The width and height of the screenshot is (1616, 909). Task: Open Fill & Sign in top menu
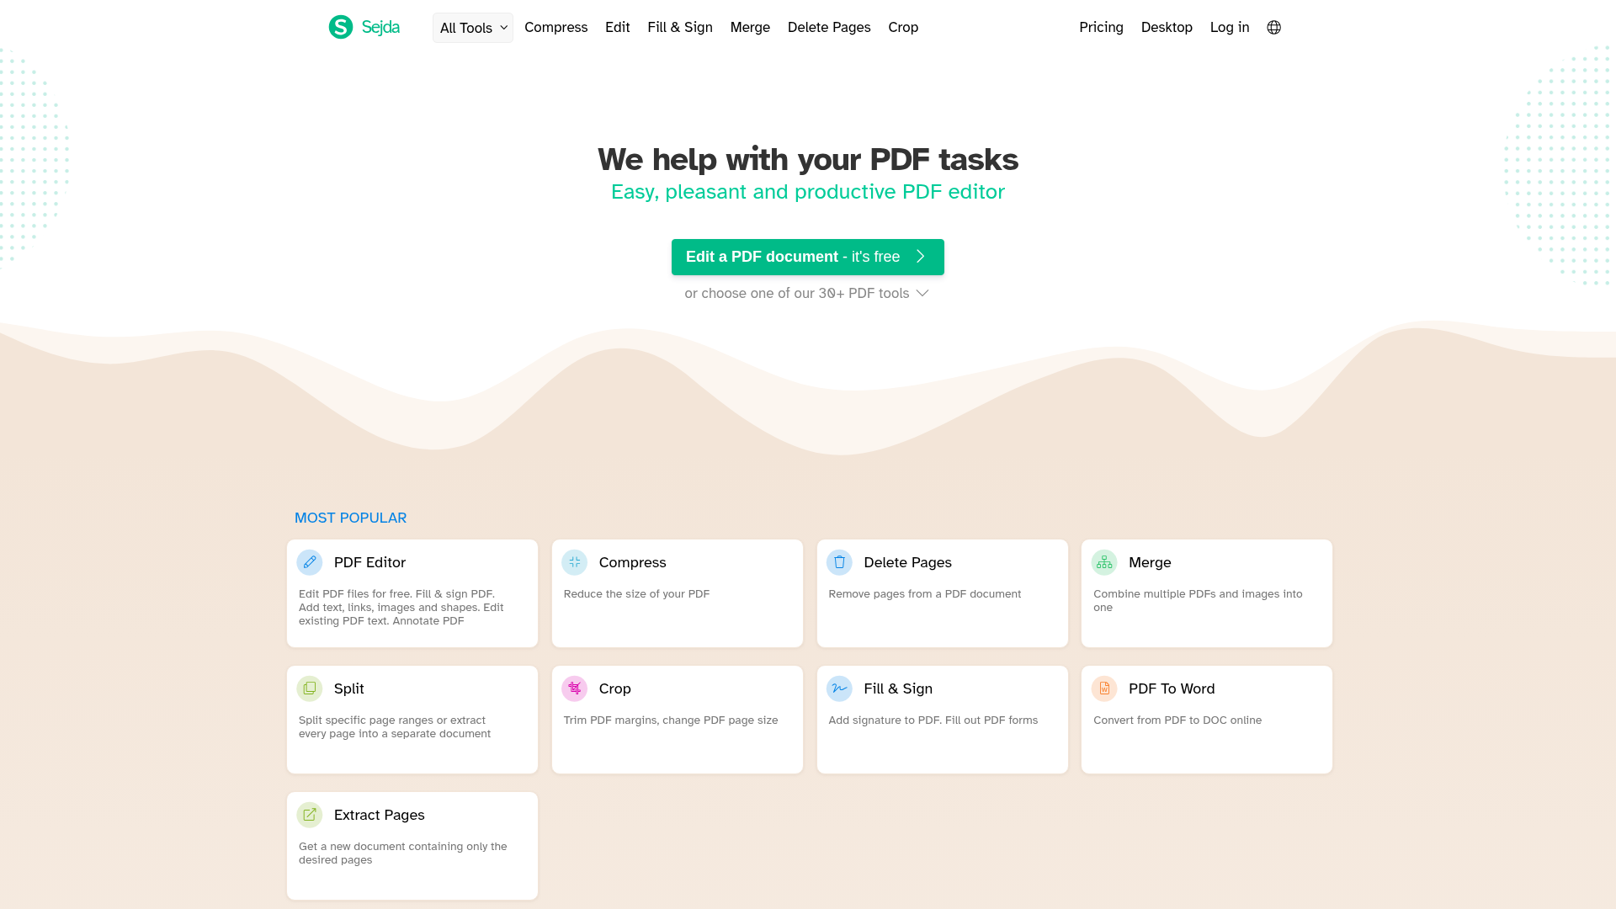point(680,28)
